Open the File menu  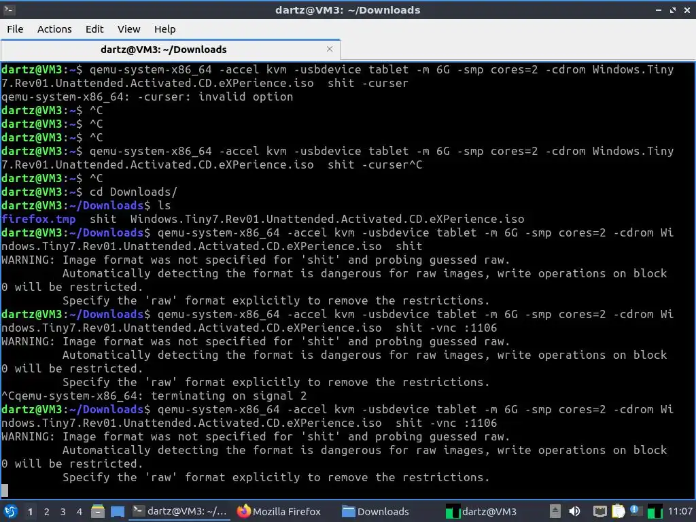[15, 29]
